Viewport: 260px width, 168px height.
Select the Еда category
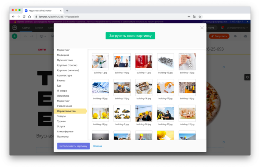(59, 86)
